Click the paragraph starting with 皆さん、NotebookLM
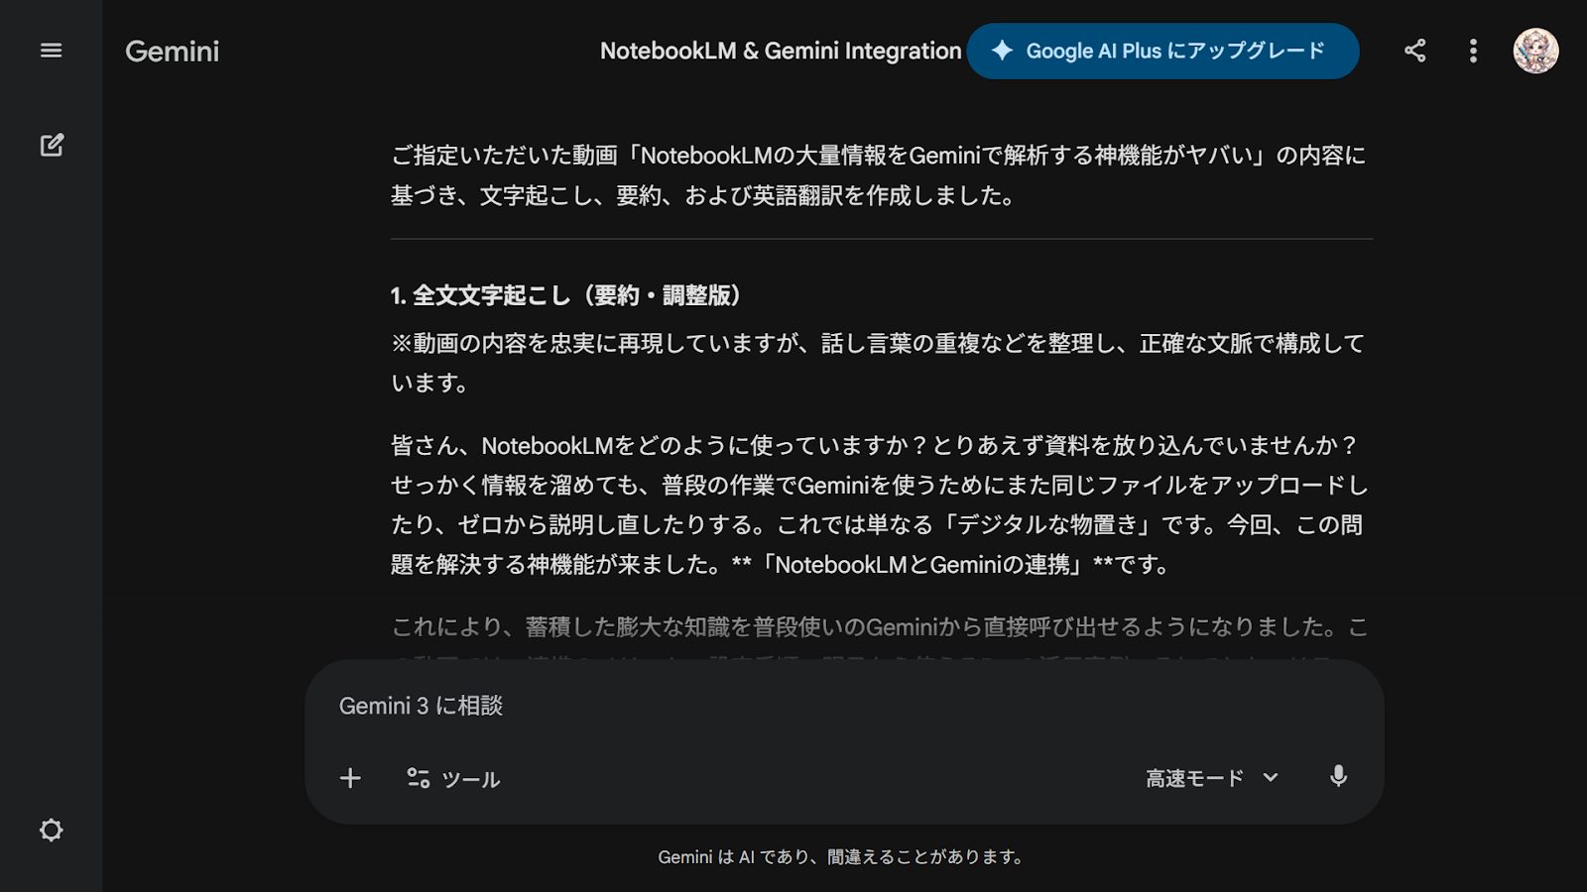This screenshot has width=1587, height=892. [879, 504]
